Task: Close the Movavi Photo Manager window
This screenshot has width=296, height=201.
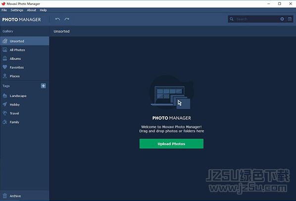Action: [x=291, y=3]
